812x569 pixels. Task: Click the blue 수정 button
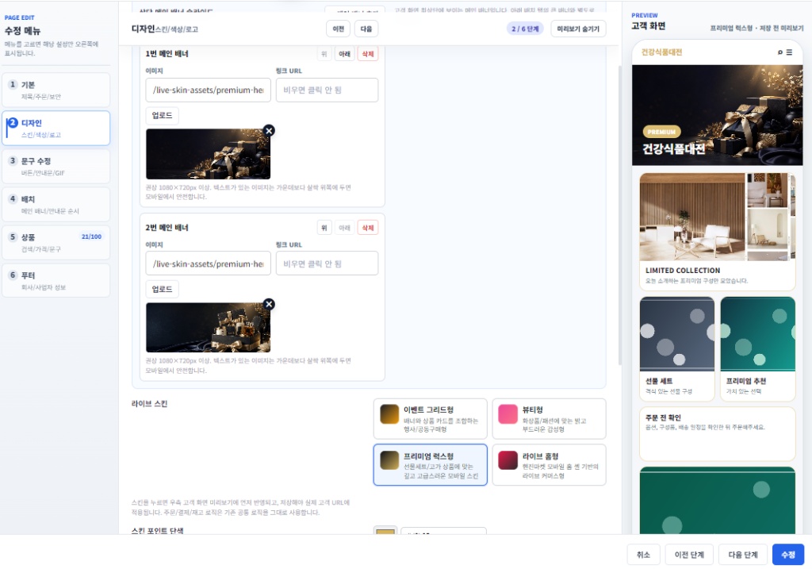pyautogui.click(x=788, y=555)
